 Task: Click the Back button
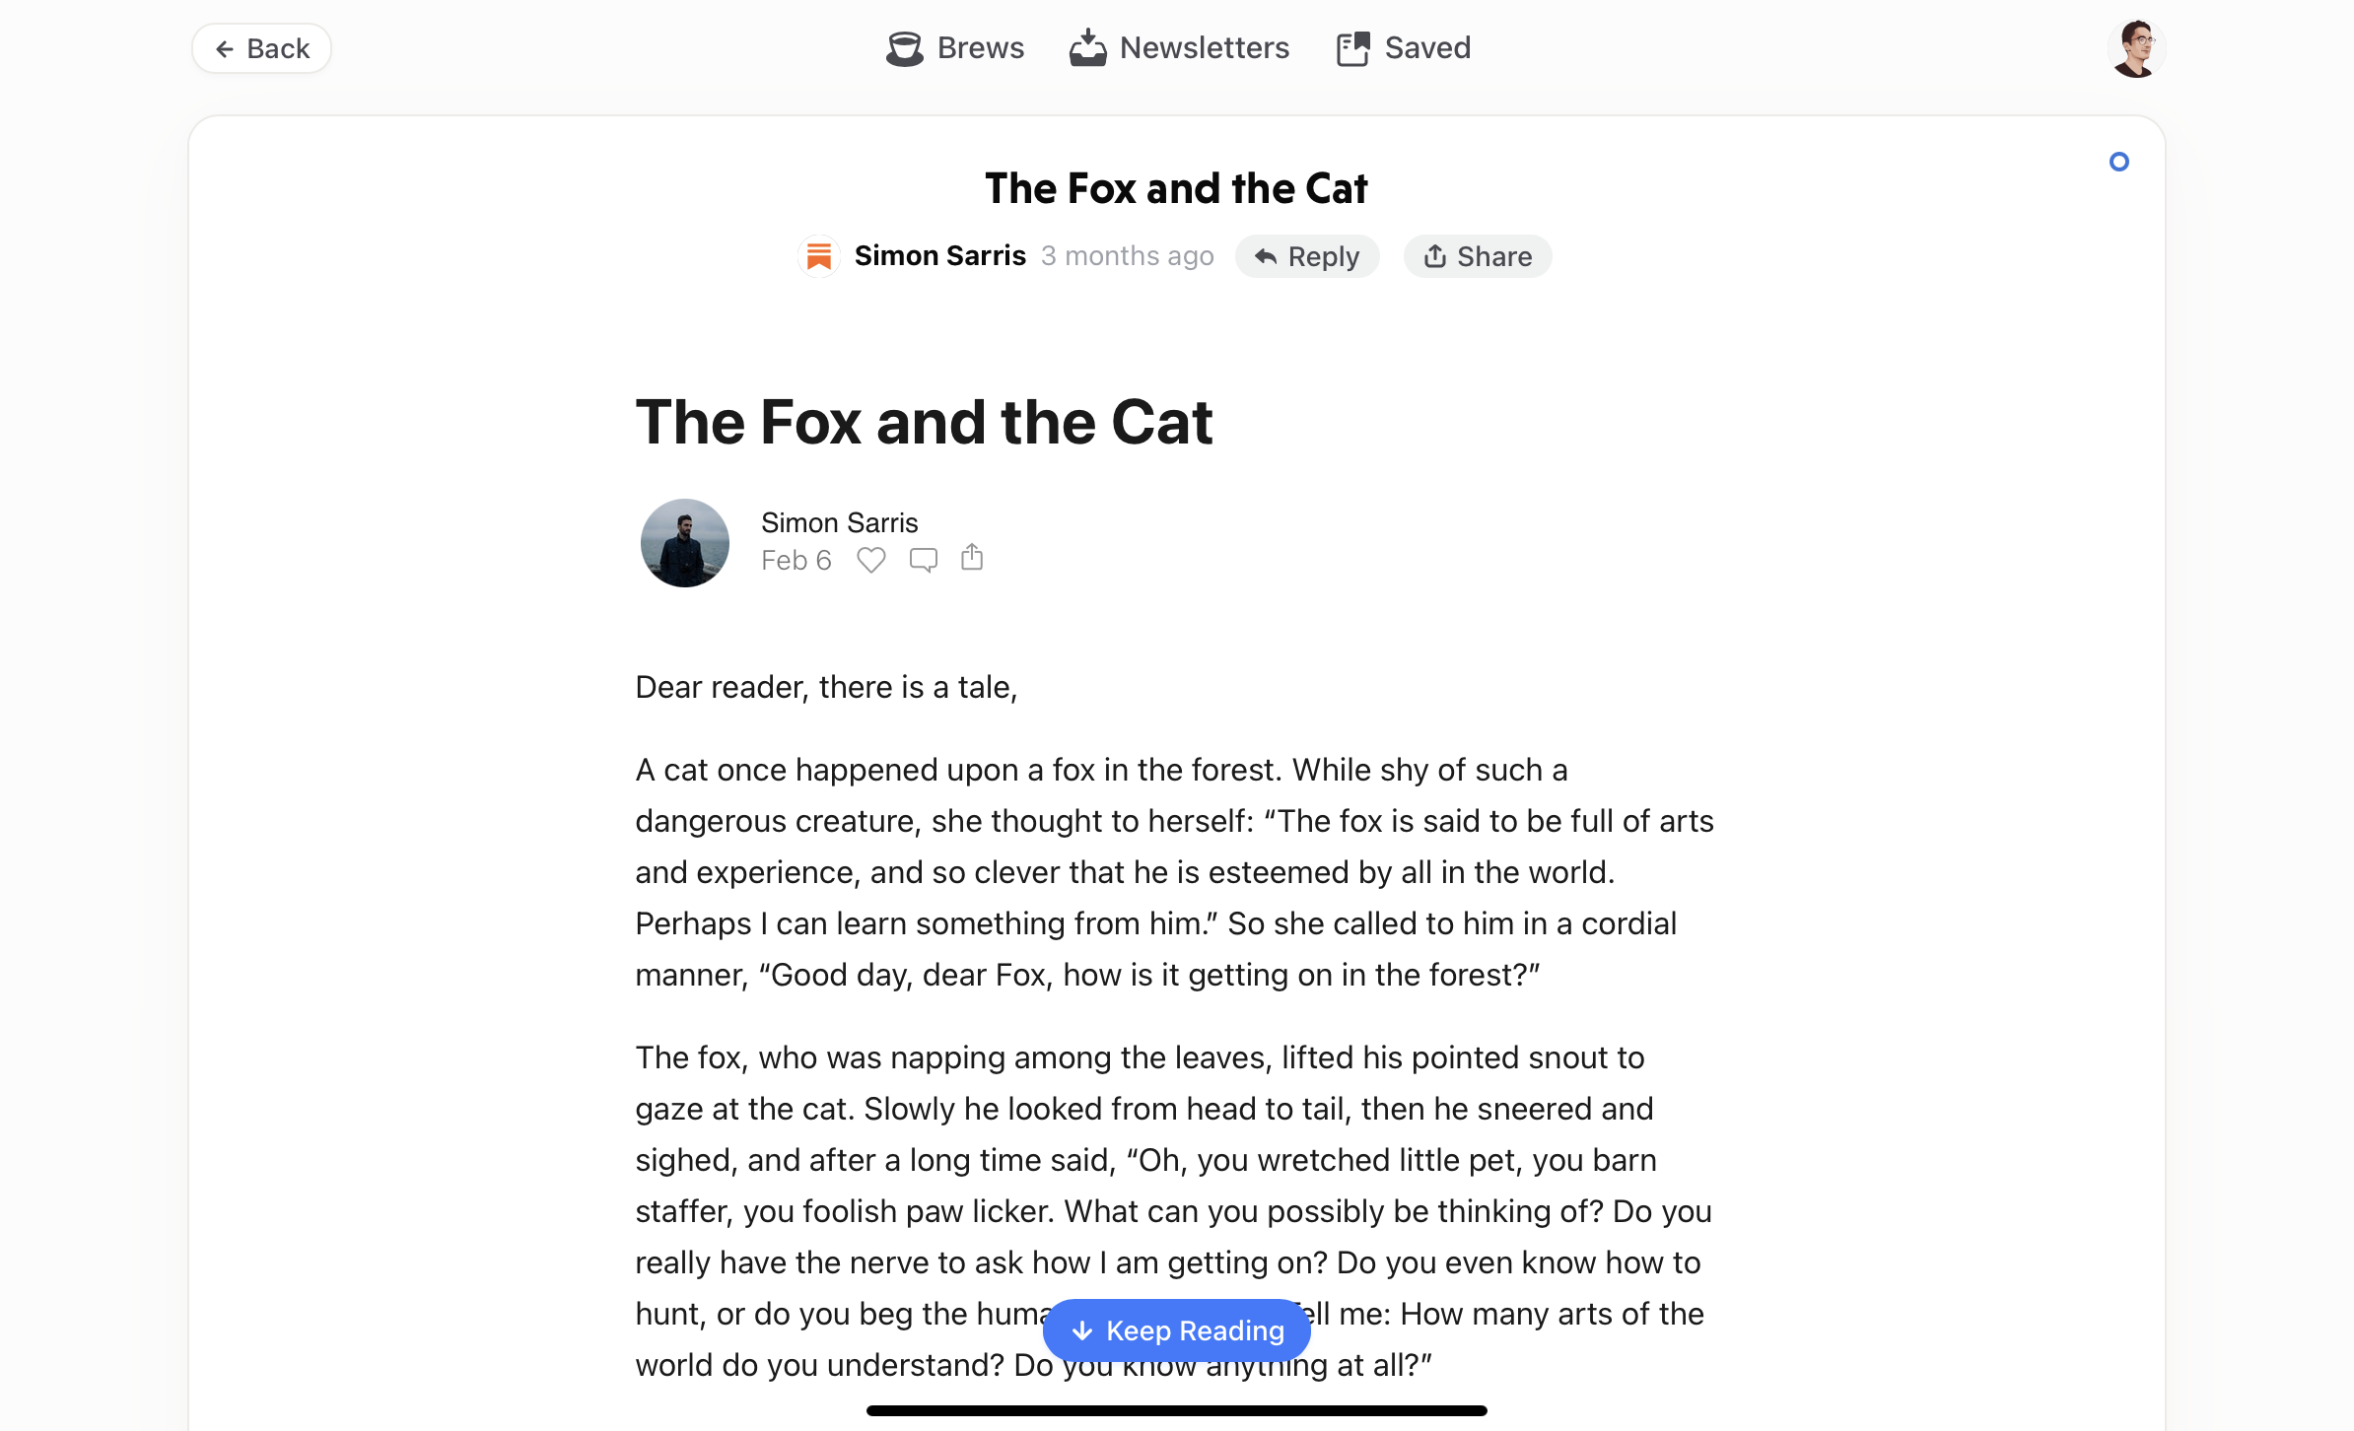pos(261,48)
